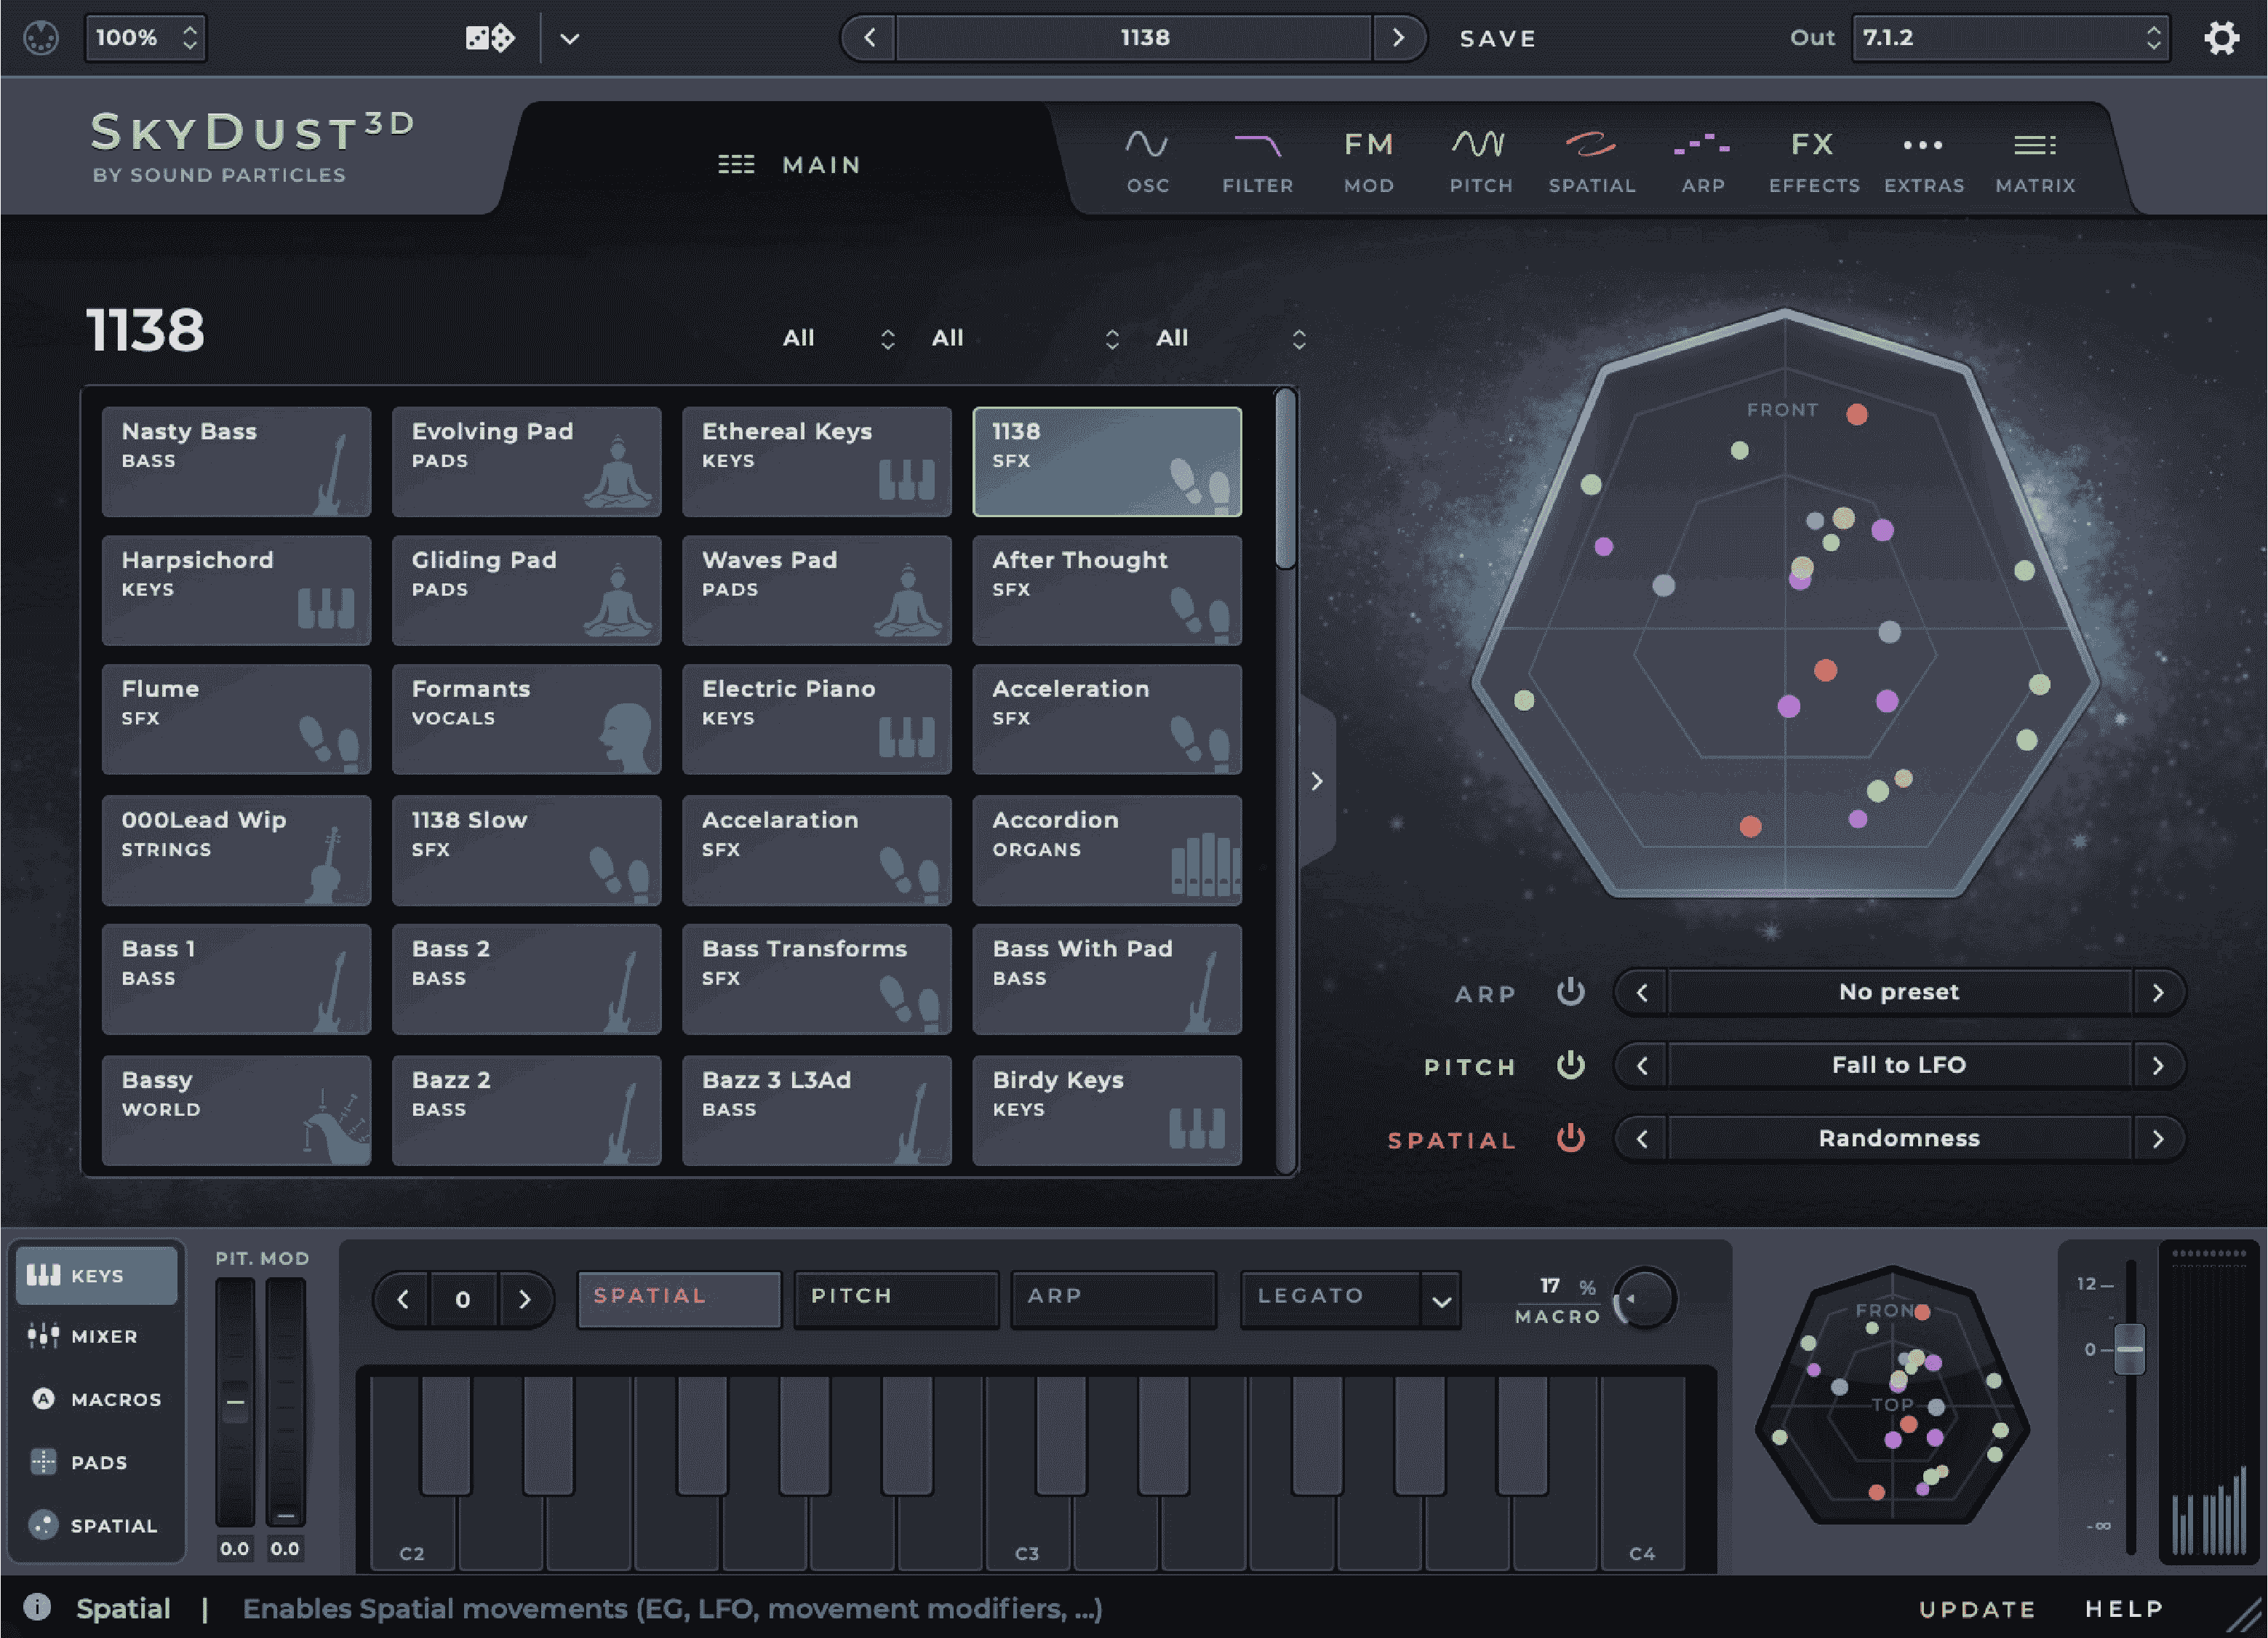Enable the ARP power toggle
This screenshot has width=2268, height=1638.
[x=1570, y=992]
